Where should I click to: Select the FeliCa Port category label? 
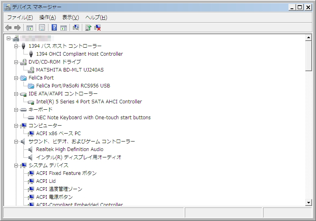click(x=41, y=78)
